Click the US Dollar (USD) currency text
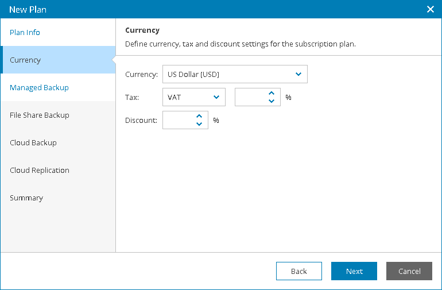The height and width of the screenshot is (290, 442). pos(194,74)
